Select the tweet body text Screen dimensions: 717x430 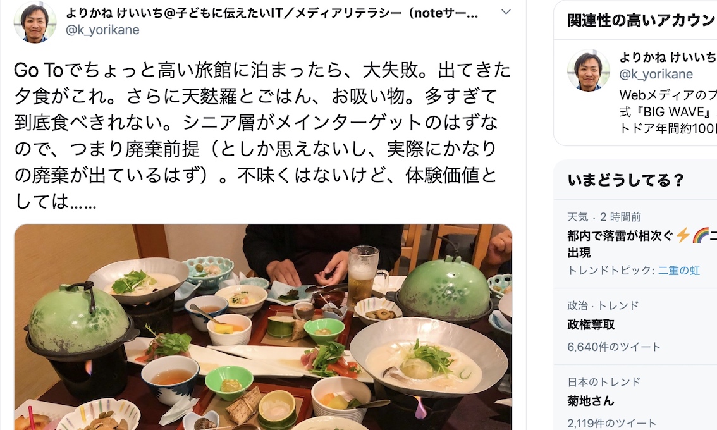pyautogui.click(x=263, y=135)
